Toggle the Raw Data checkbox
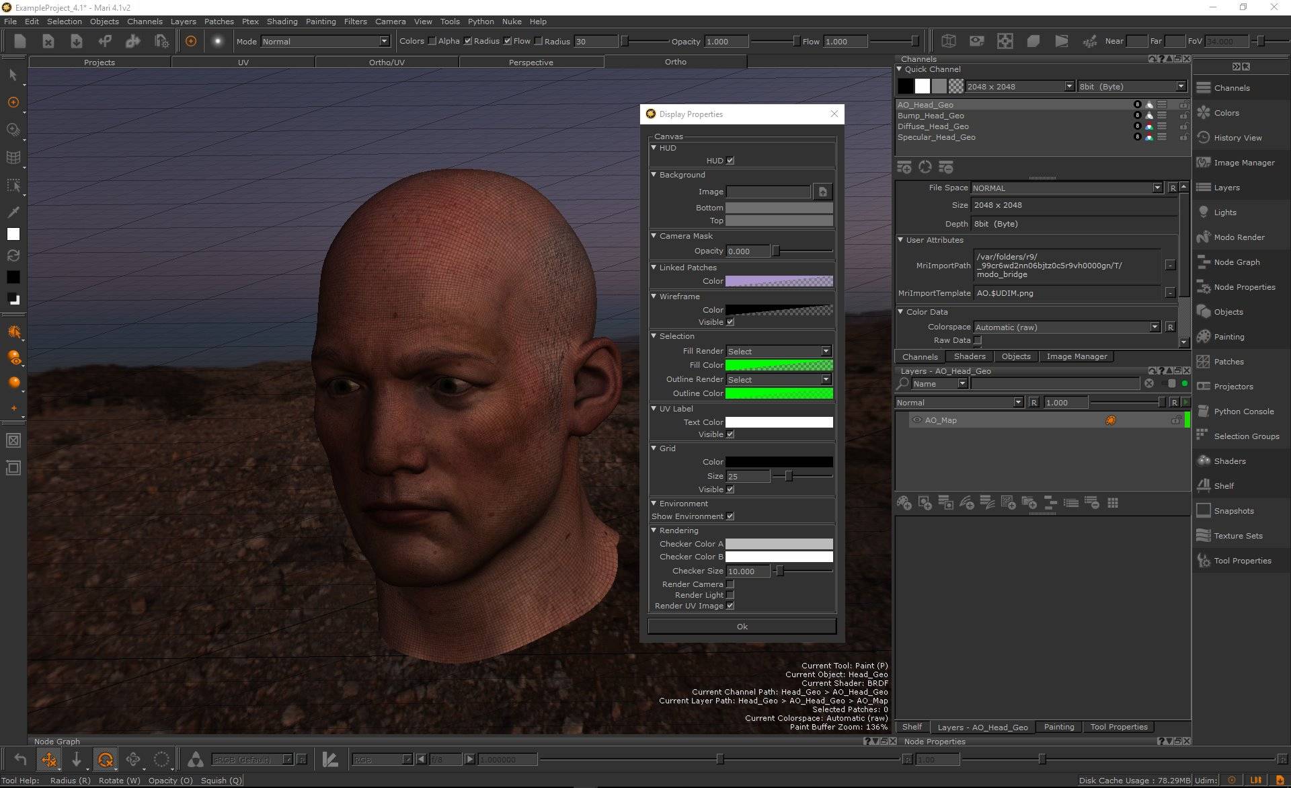 (978, 340)
